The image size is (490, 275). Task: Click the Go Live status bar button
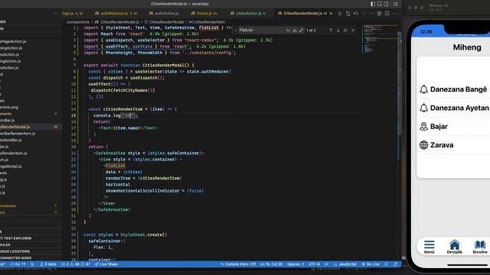point(371,264)
